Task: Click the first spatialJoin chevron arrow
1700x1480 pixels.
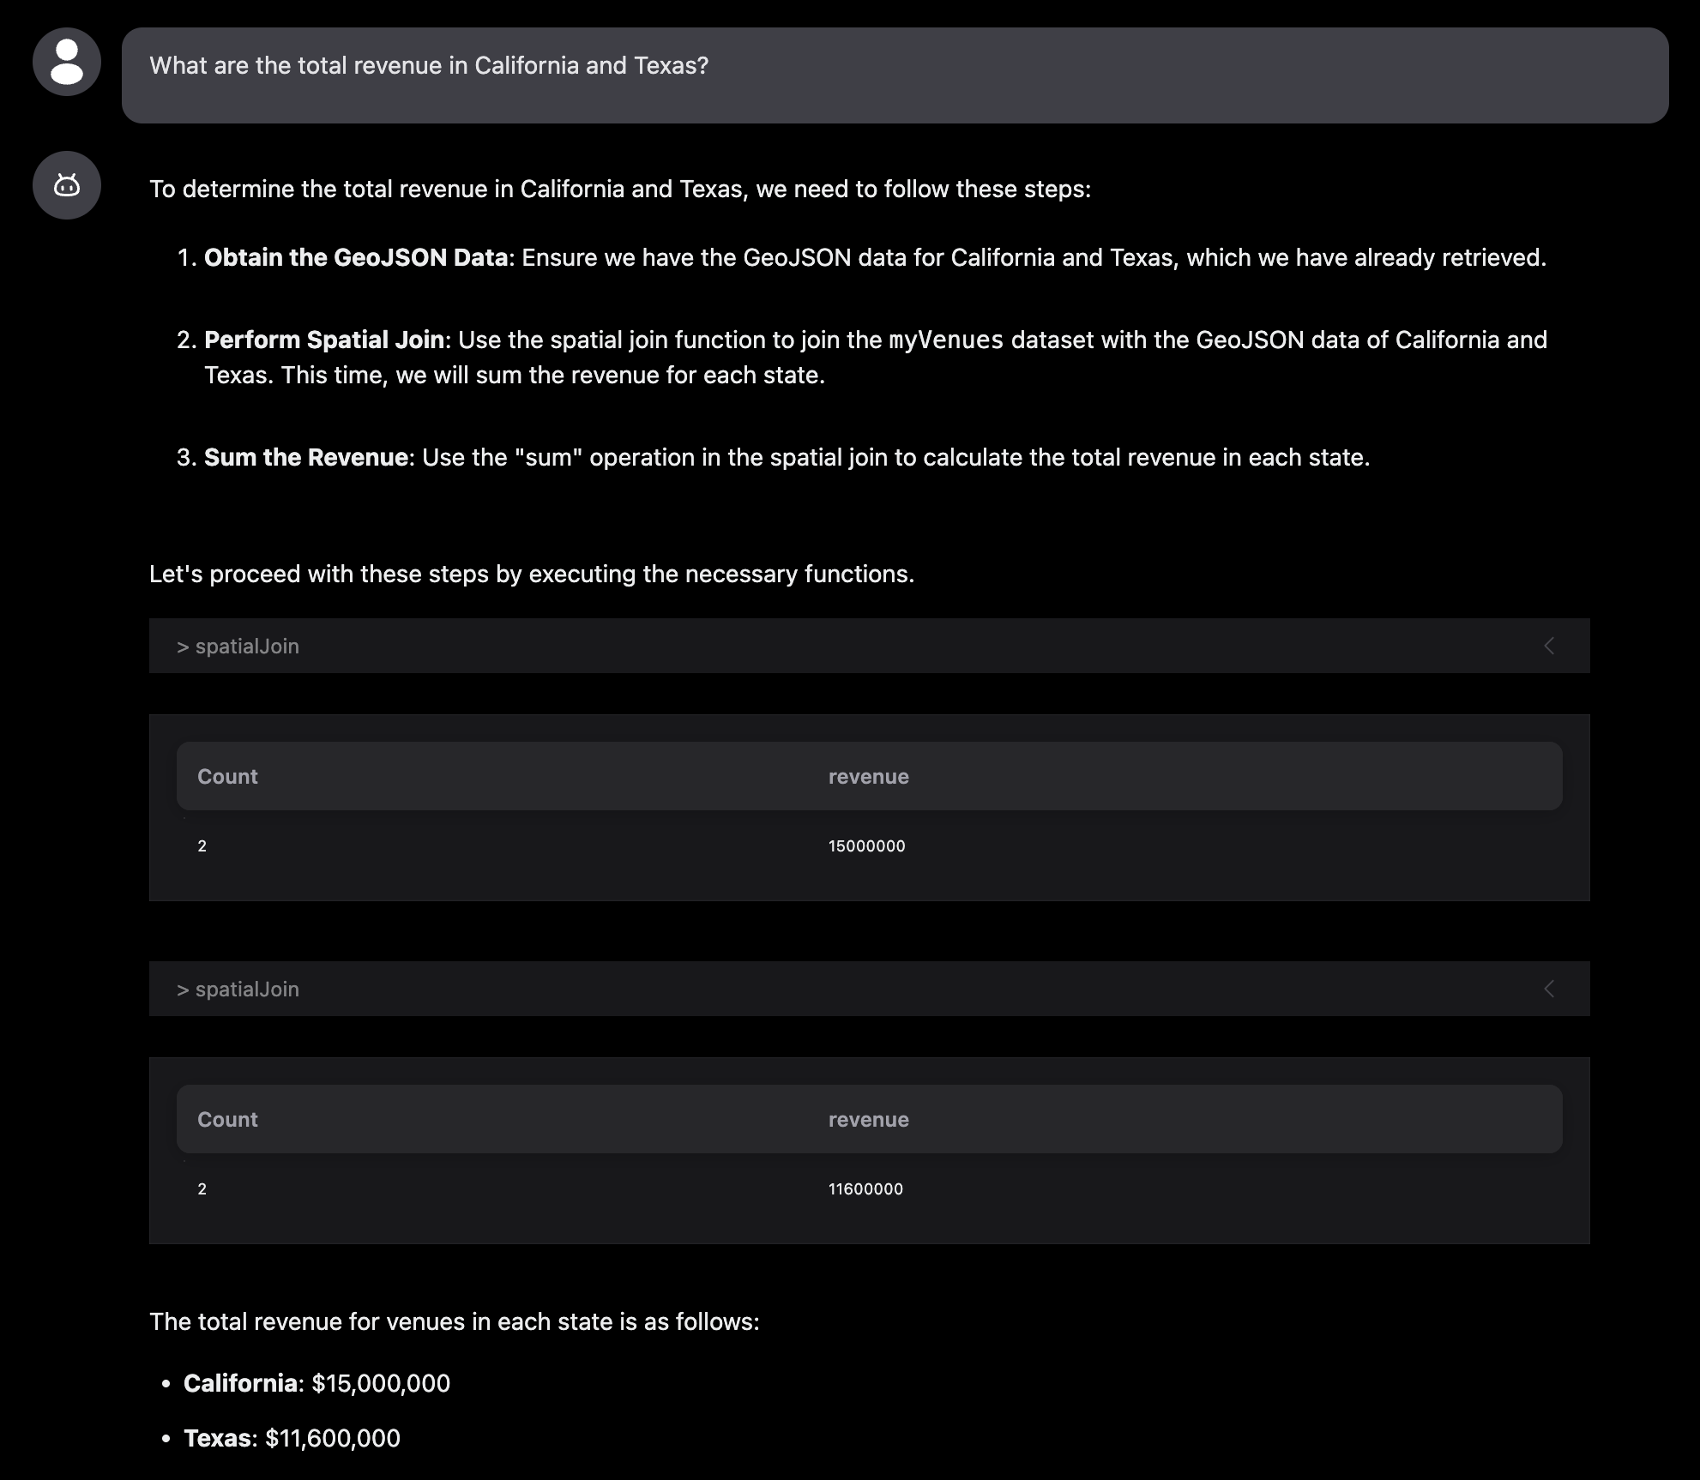Action: click(1549, 647)
